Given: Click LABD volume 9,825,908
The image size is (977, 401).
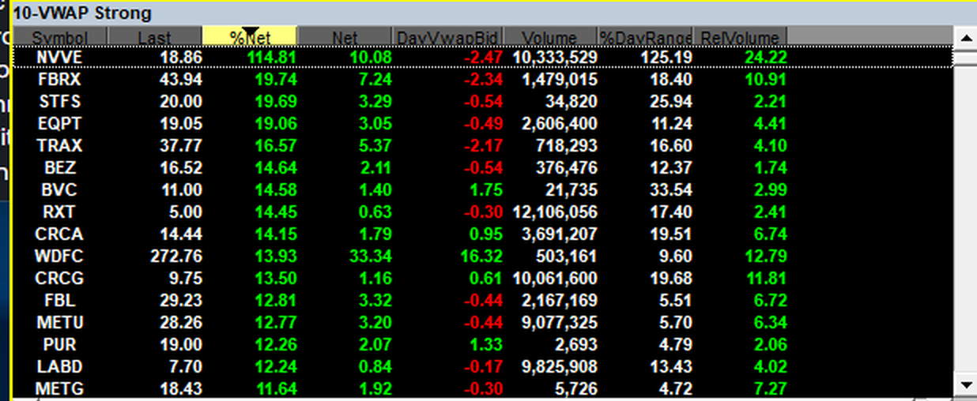Looking at the screenshot, I should 560,366.
